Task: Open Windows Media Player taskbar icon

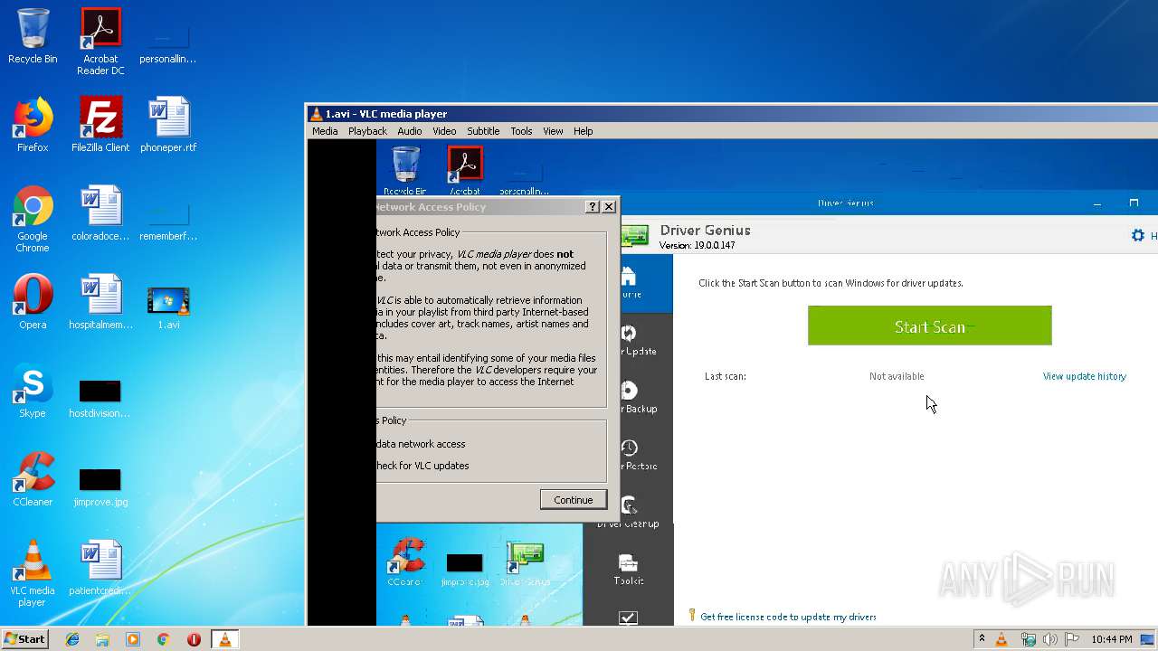Action: tap(133, 639)
